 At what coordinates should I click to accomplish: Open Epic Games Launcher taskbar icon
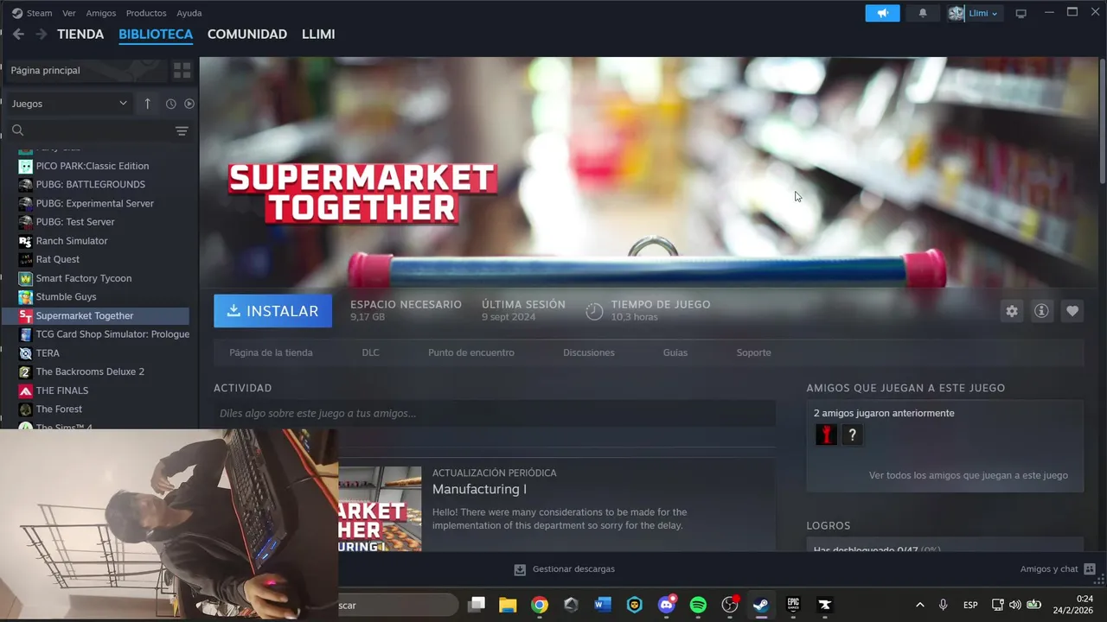(x=793, y=605)
